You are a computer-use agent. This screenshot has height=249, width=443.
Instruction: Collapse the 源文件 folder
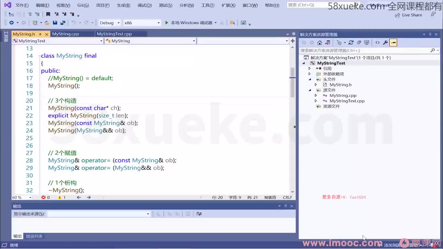point(310,90)
